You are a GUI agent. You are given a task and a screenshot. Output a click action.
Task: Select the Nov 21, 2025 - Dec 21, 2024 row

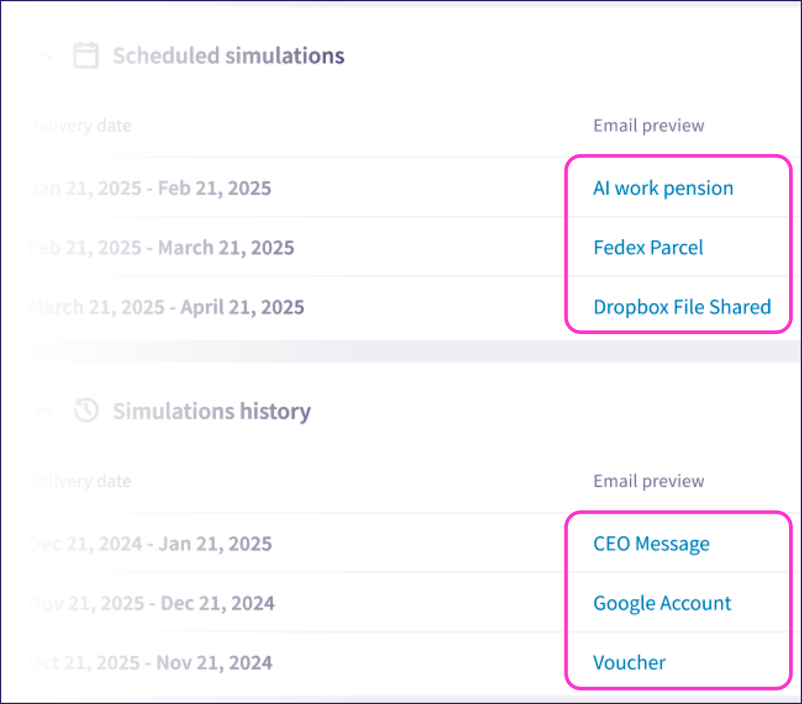coord(152,603)
